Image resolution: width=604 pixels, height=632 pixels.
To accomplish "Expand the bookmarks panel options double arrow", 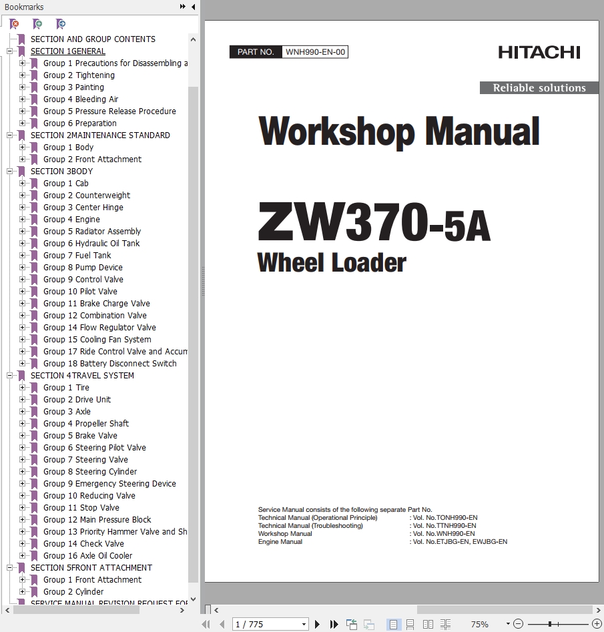I will 183,7.
